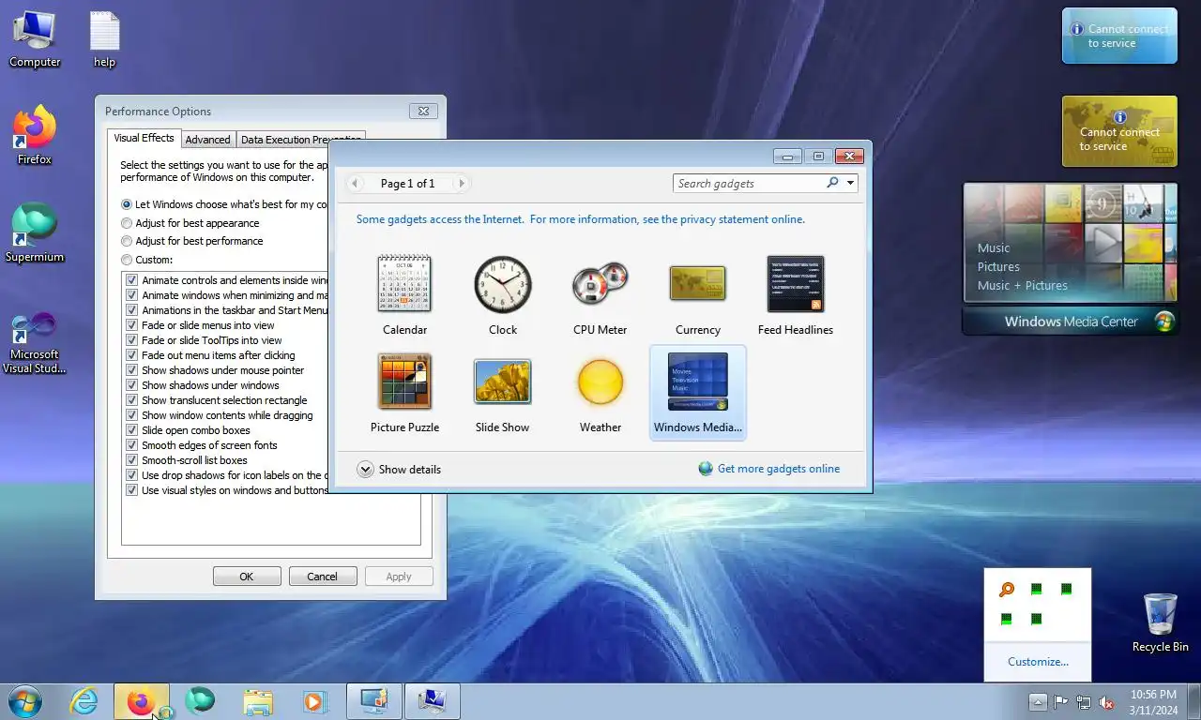Open the Recycle Bin
This screenshot has width=1201, height=720.
1161,622
